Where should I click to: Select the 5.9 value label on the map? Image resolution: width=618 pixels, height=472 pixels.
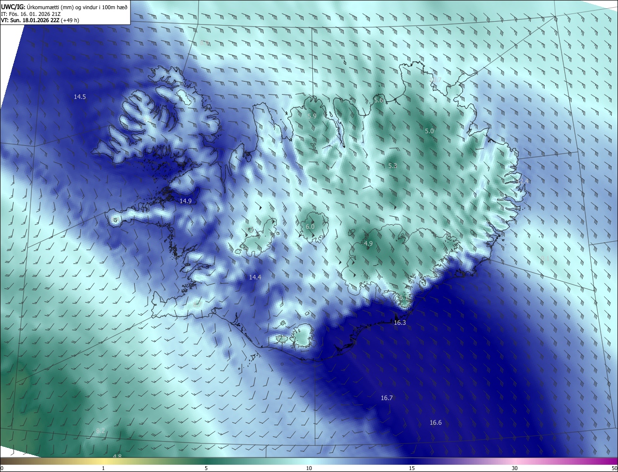[312, 116]
